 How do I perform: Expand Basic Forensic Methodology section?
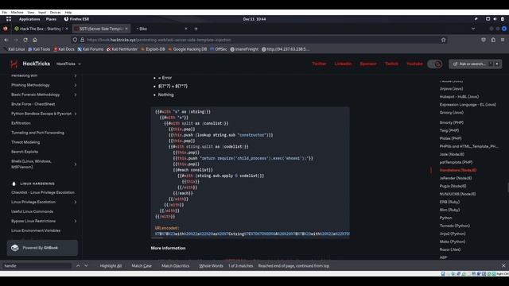point(76,95)
